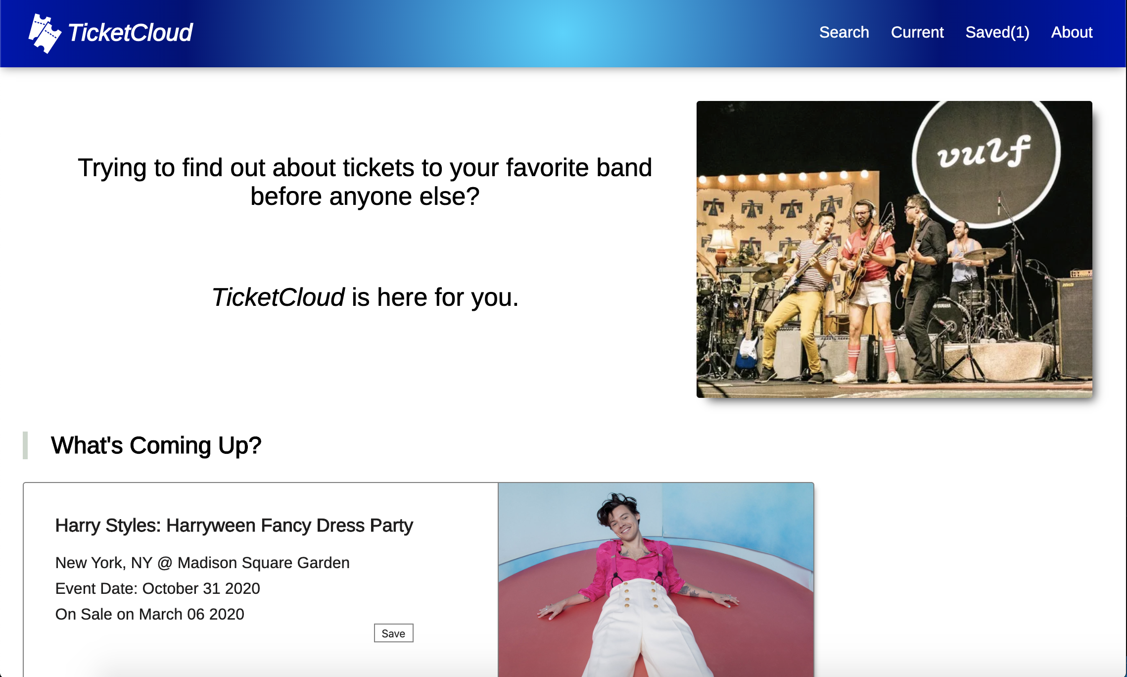Open the Search page
Image resolution: width=1127 pixels, height=677 pixels.
(x=844, y=32)
